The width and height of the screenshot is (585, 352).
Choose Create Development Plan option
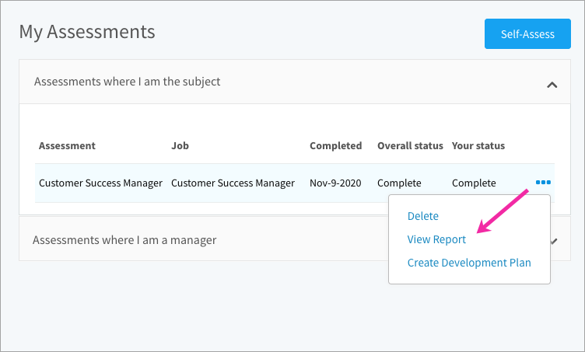(x=469, y=263)
